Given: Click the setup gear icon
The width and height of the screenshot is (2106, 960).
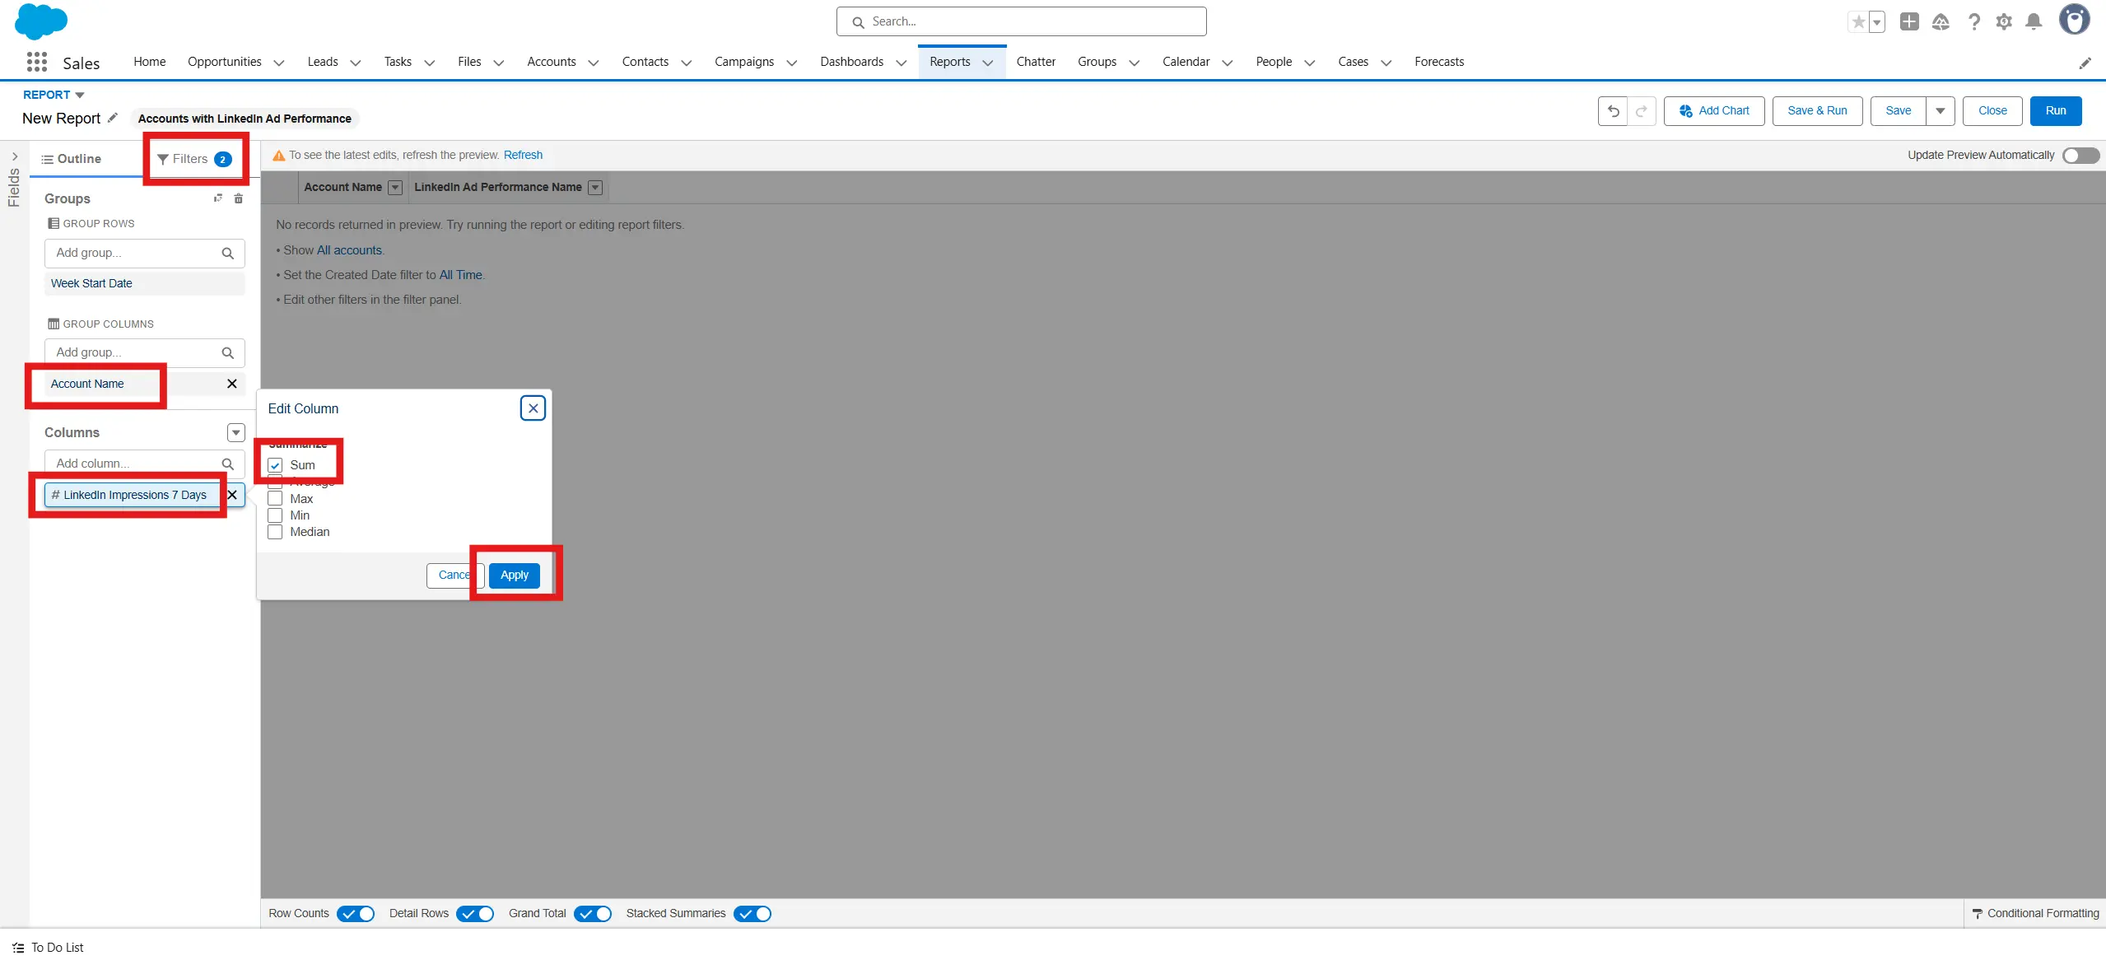Looking at the screenshot, I should coord(2003,22).
